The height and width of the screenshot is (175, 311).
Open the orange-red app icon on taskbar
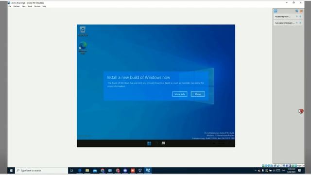(x=133, y=171)
